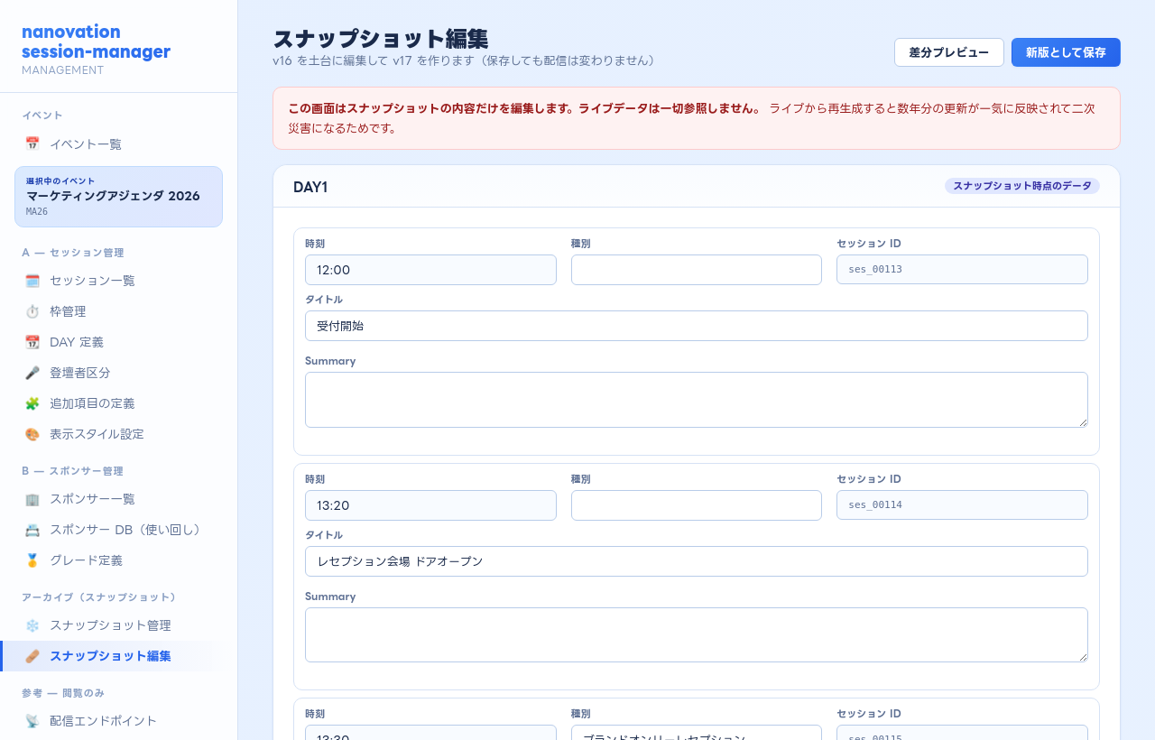Screen dimensions: 1155x740
Task: Click the セッション ID field ses_00113
Action: coord(962,270)
